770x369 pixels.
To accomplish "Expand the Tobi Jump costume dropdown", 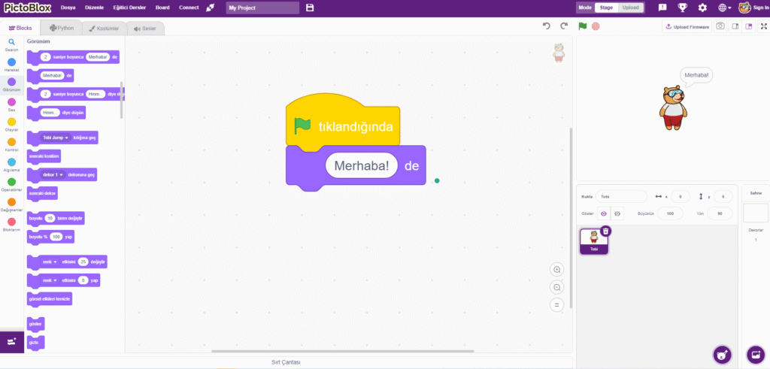I will (67, 138).
